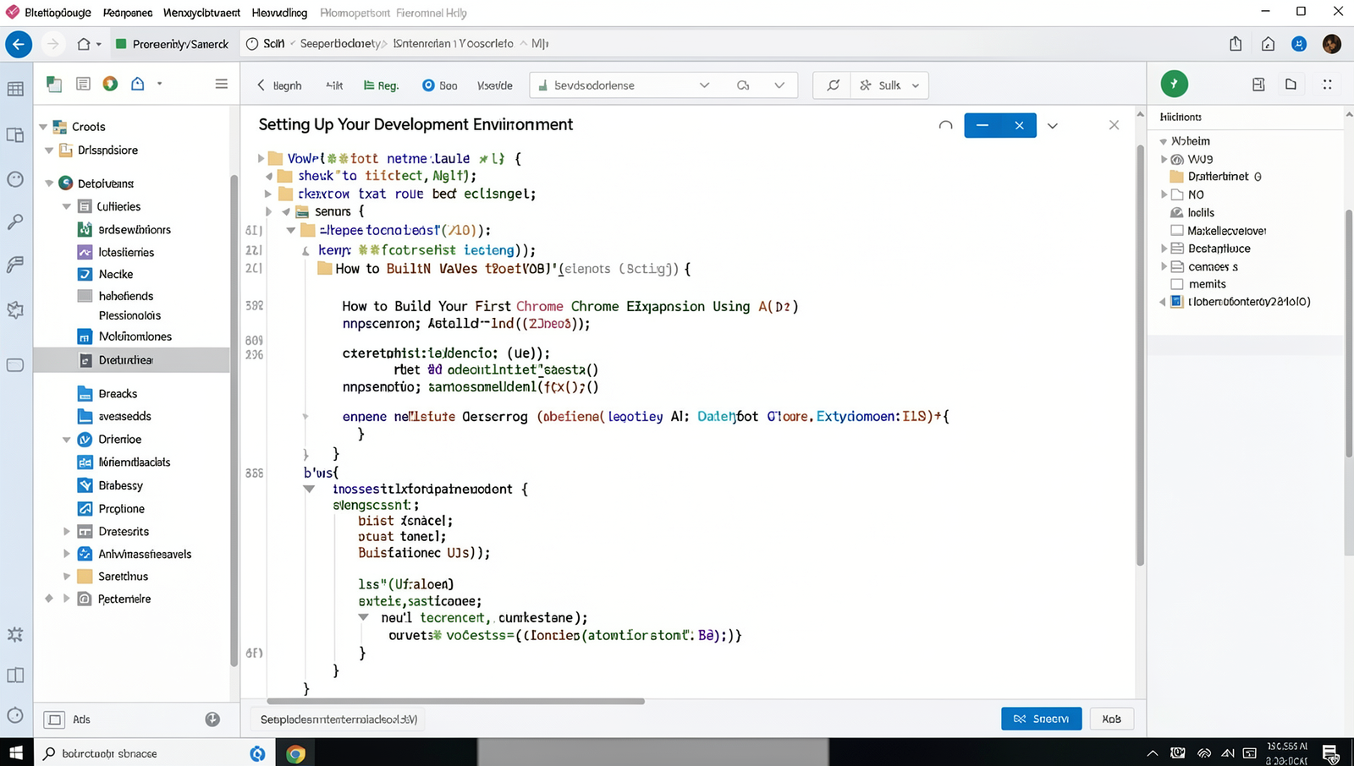Click the new file icon in right panel header
Screen dimensions: 1354x766
pyautogui.click(x=1291, y=85)
